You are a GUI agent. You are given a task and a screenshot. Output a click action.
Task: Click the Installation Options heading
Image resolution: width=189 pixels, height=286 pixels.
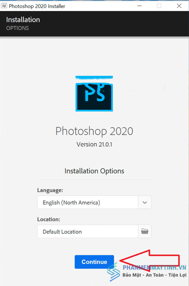click(94, 171)
